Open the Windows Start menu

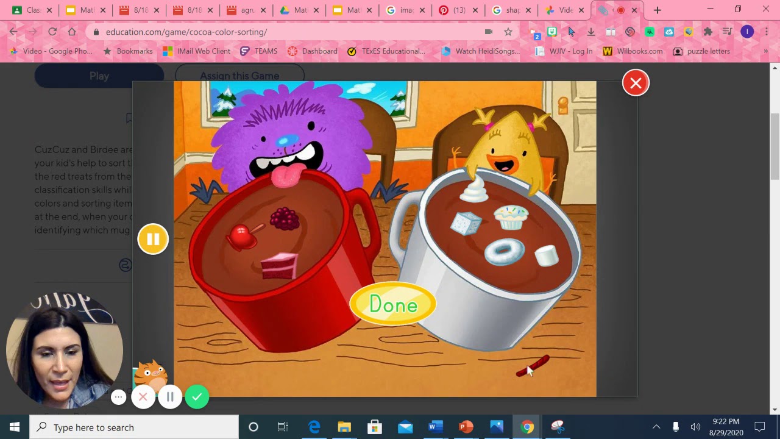pos(15,427)
